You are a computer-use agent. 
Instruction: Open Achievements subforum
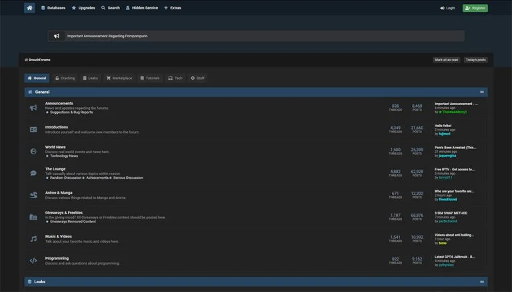[x=97, y=178]
